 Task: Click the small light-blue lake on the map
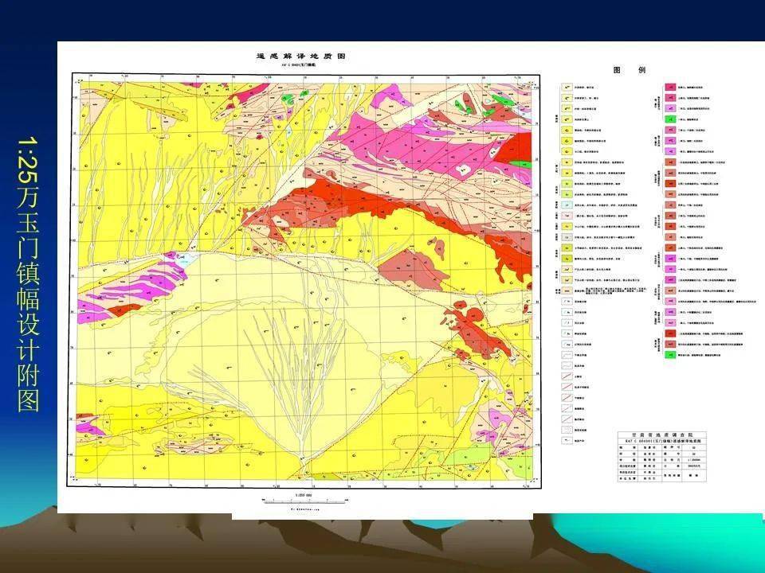coord(184,259)
